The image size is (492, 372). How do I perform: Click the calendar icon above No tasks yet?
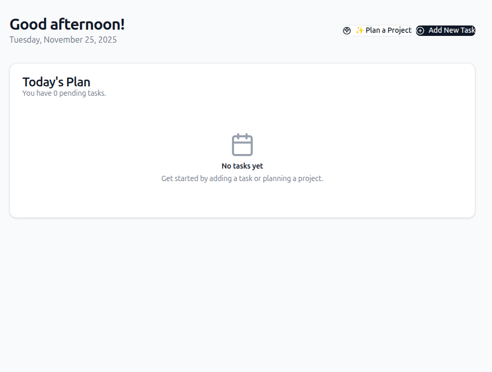pyautogui.click(x=242, y=145)
